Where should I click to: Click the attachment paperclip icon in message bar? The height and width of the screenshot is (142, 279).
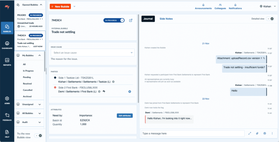coord(257,133)
